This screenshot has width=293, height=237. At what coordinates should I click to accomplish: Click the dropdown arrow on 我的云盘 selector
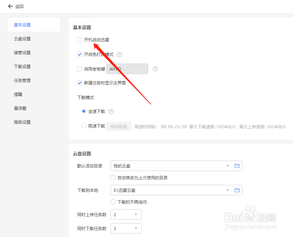228,166
